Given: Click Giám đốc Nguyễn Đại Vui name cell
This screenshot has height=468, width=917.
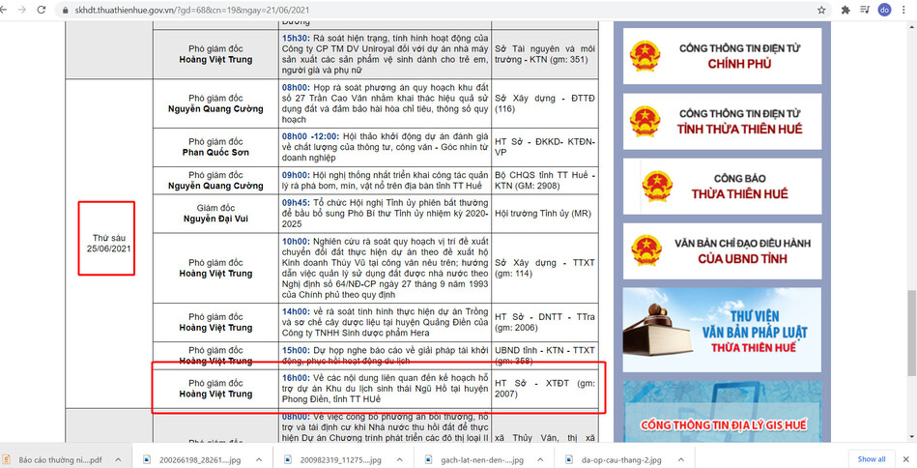Looking at the screenshot, I should [215, 214].
